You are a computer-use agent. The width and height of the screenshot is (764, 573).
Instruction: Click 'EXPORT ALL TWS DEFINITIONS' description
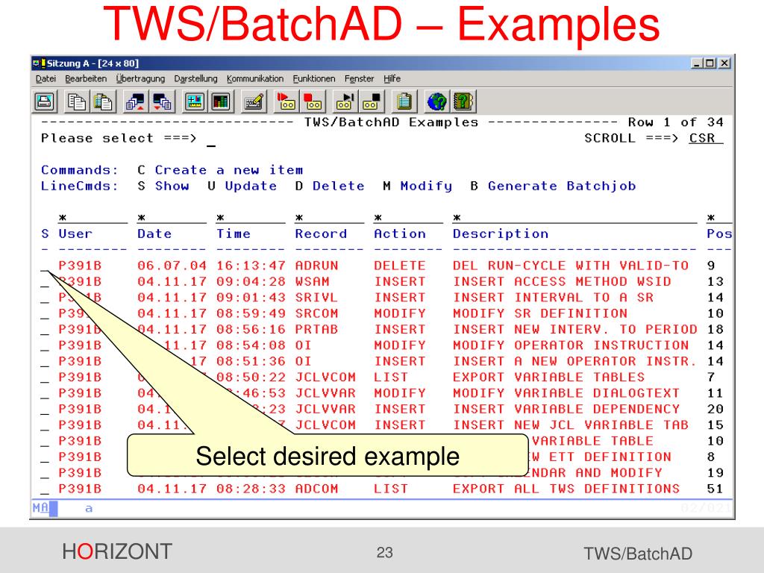click(566, 489)
